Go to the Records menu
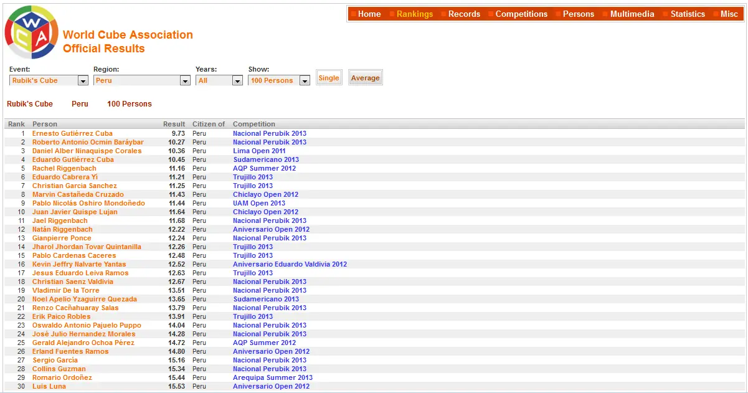The image size is (748, 393). point(465,14)
